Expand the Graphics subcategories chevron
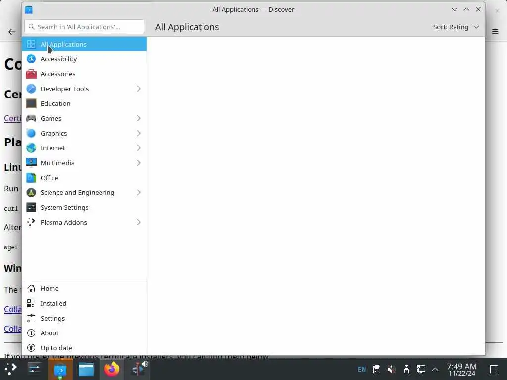 coord(139,133)
